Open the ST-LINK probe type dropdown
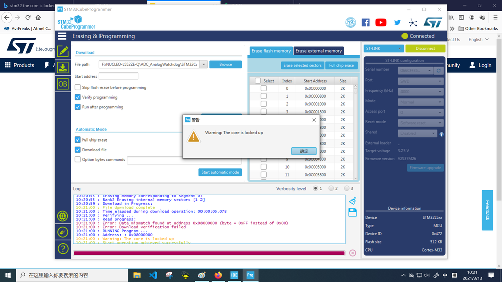This screenshot has height=282, width=502. pyautogui.click(x=383, y=48)
